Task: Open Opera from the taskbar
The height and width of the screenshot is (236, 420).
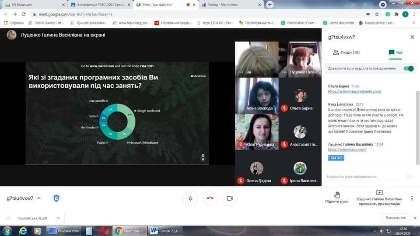Action: tap(105, 231)
